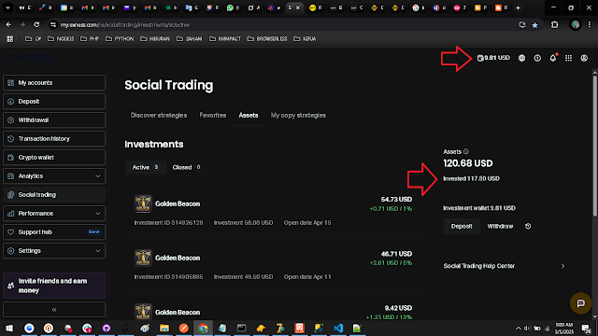Viewport: 598px width, 336px height.
Task: Open the apps grid icon
Action: [569, 58]
